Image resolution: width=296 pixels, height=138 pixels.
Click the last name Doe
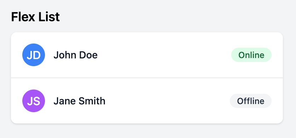89,55
